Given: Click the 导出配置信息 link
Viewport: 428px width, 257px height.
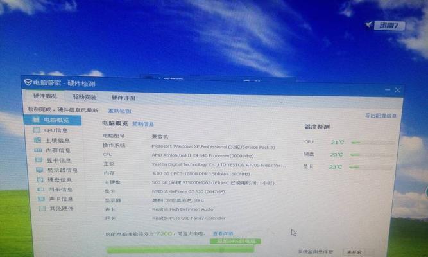Looking at the screenshot, I should tap(381, 116).
